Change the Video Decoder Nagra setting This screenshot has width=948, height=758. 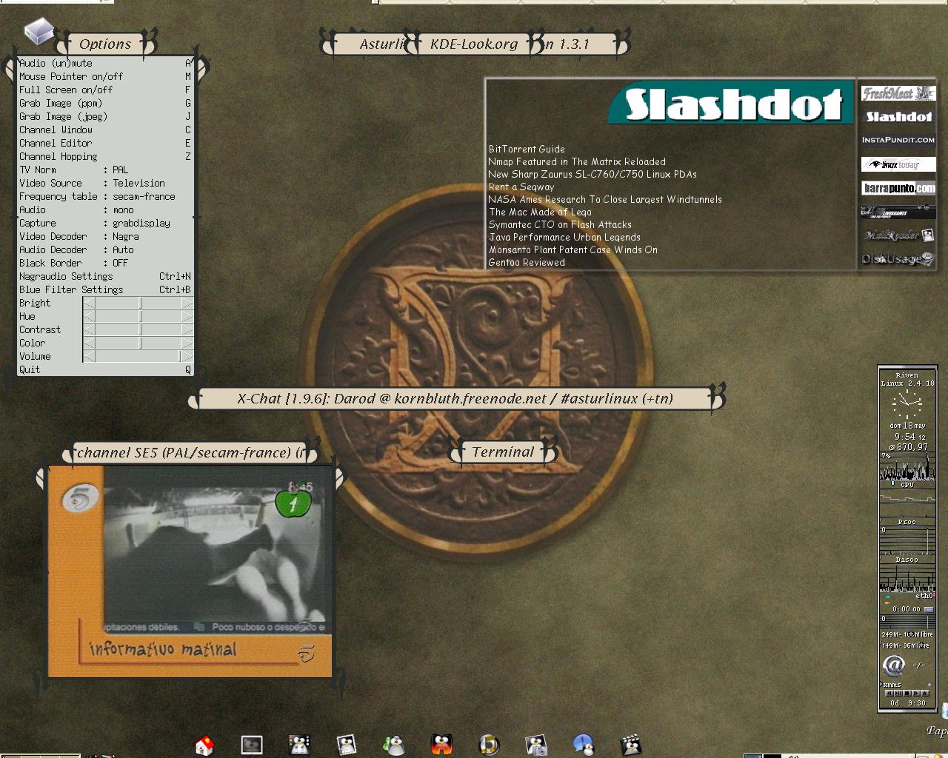click(105, 237)
